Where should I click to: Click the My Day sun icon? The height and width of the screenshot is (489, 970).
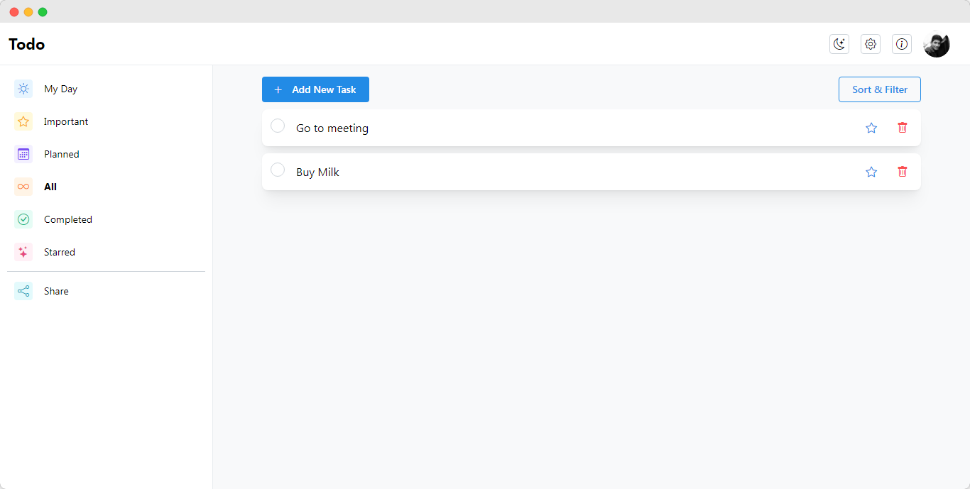[x=23, y=89]
